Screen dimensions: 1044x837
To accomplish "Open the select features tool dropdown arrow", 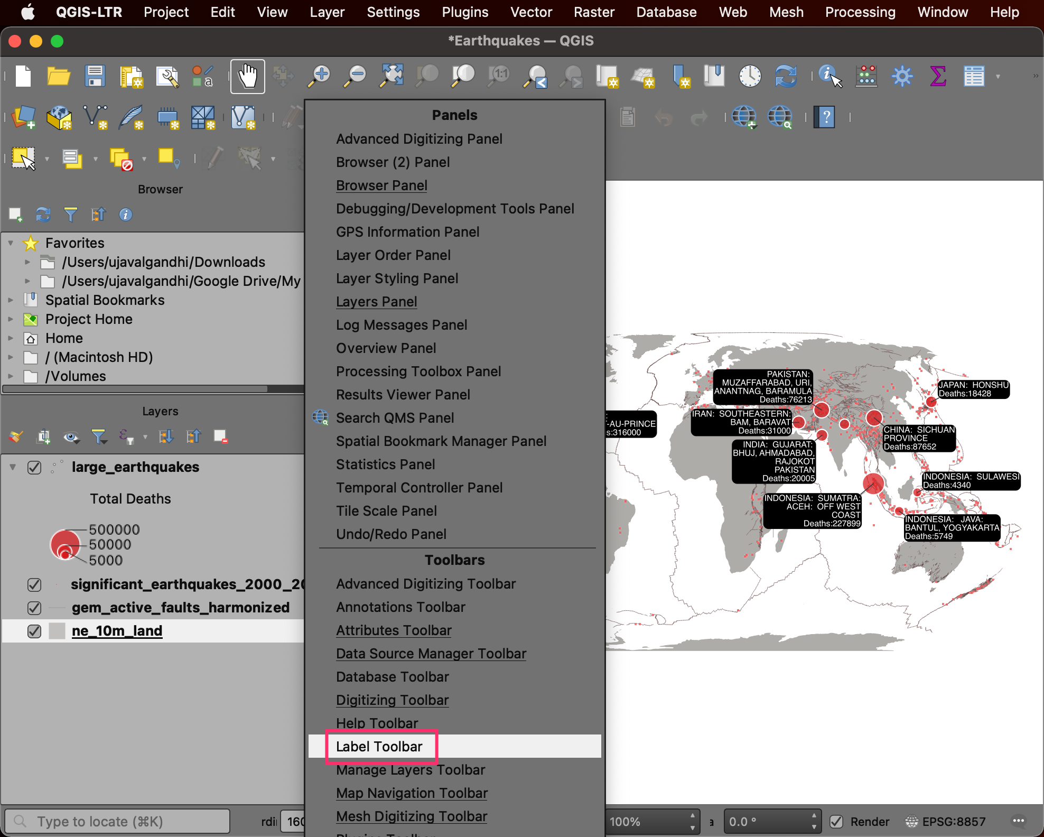I will pos(47,159).
